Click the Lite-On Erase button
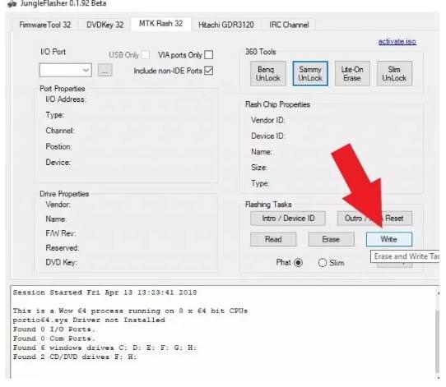Screen dimensions: 446x387 pos(352,74)
